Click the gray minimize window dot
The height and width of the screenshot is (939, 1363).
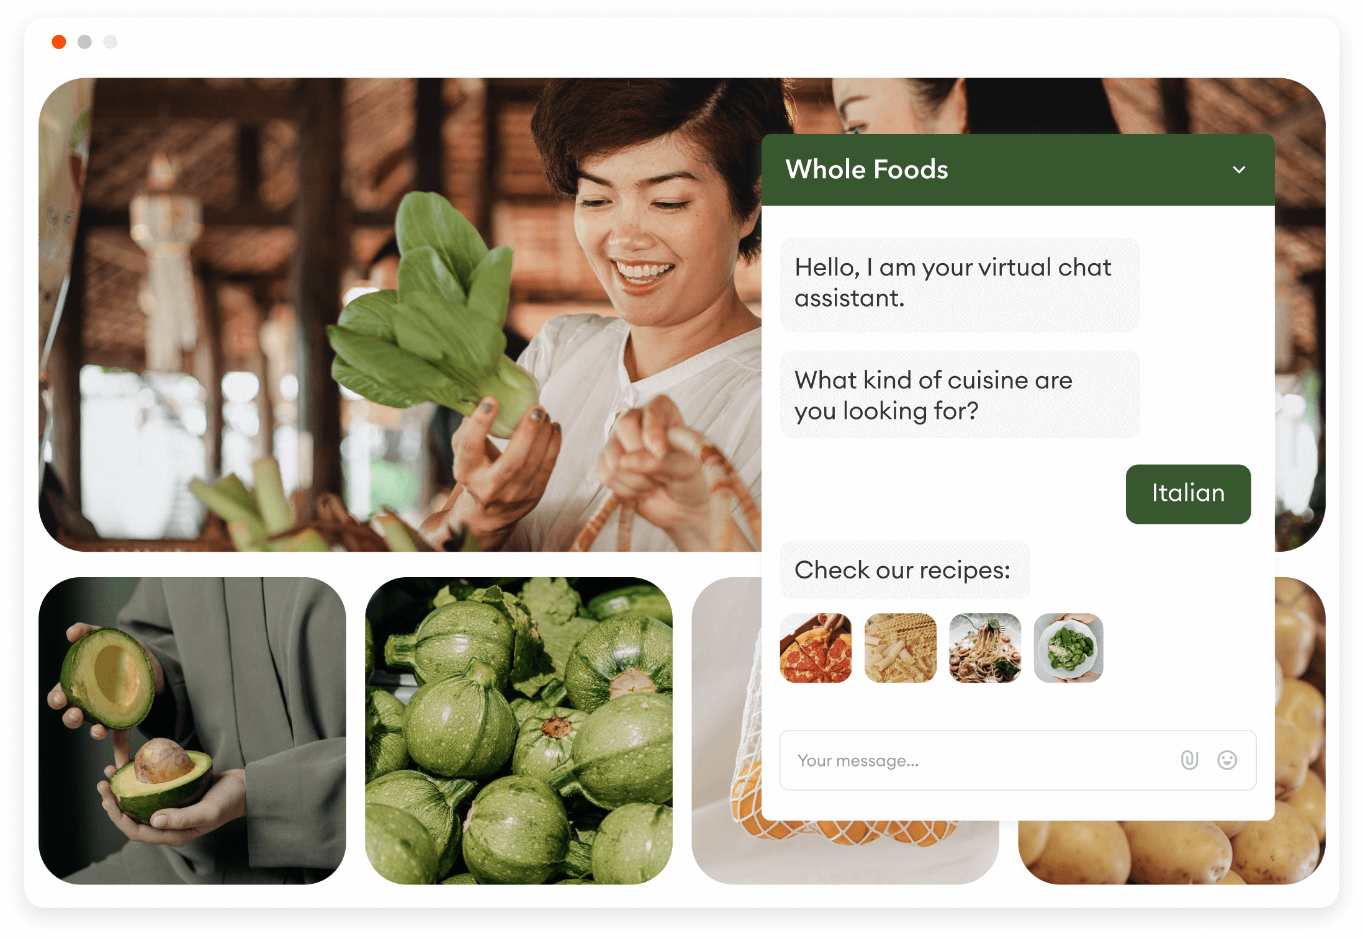pyautogui.click(x=84, y=42)
